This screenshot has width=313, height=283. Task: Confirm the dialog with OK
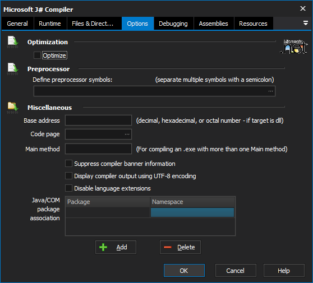pos(184,271)
